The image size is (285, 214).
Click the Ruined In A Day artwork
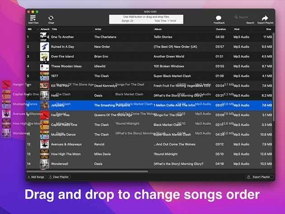point(44,47)
